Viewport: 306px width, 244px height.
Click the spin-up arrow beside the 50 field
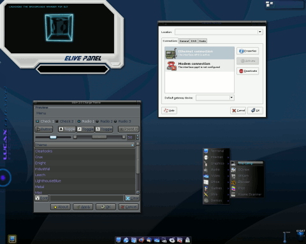[x=138, y=135]
